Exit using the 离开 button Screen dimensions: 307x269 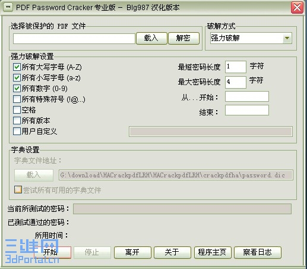point(132,252)
